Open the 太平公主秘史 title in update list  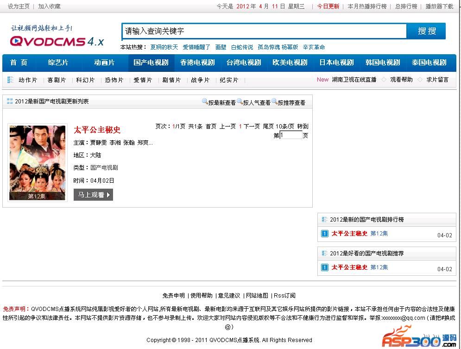[97, 130]
